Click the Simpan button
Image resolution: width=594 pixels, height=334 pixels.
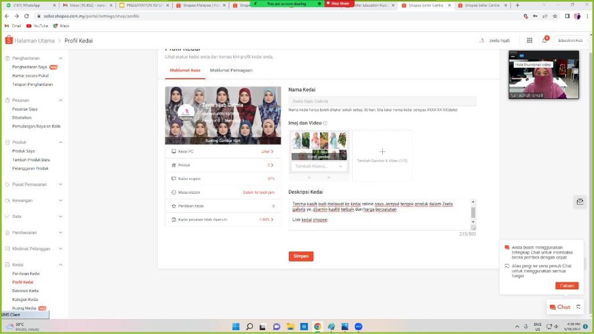pos(300,256)
